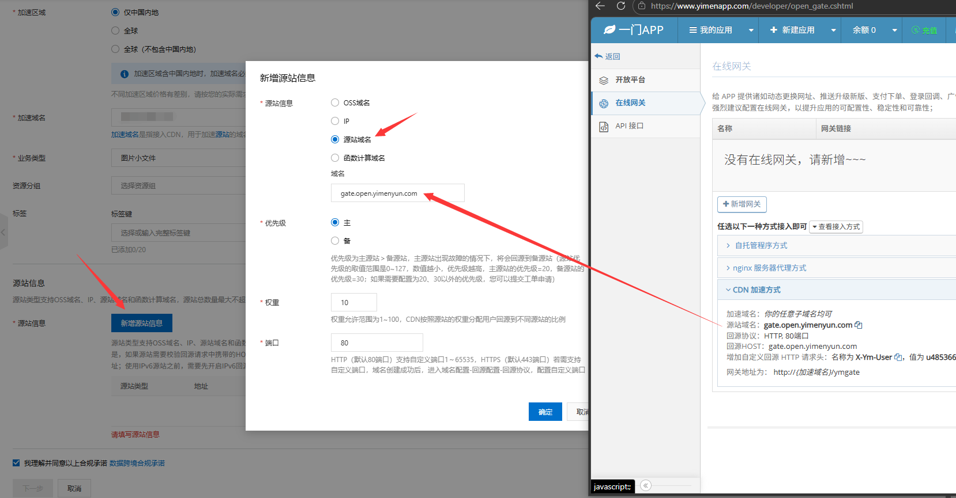956x498 pixels.
Task: Click the 权重 weight input field
Action: tap(353, 302)
